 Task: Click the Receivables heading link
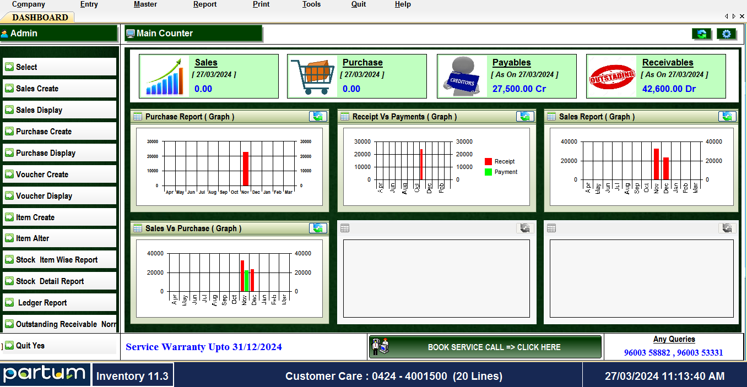(x=668, y=63)
